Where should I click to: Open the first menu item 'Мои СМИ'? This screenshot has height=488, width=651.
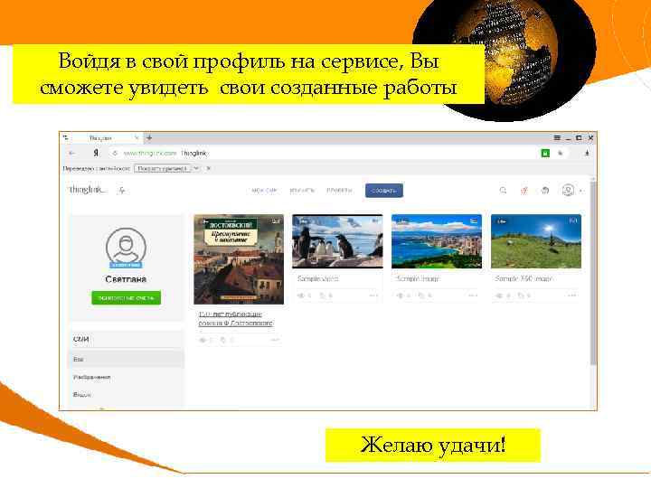[264, 191]
